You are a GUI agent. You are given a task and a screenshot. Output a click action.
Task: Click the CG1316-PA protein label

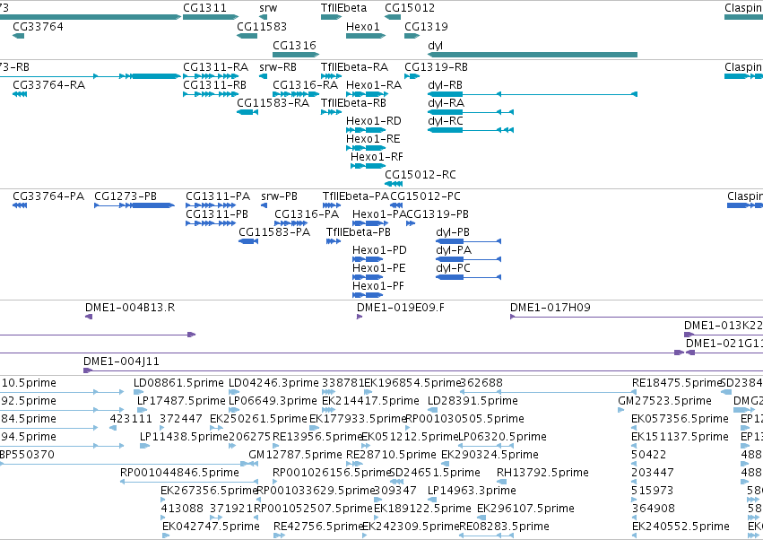click(307, 214)
